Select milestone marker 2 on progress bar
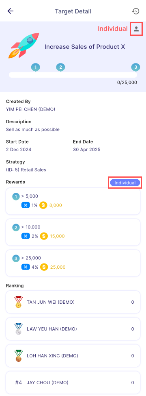Screen dimensions: 146x396 (x=60, y=67)
